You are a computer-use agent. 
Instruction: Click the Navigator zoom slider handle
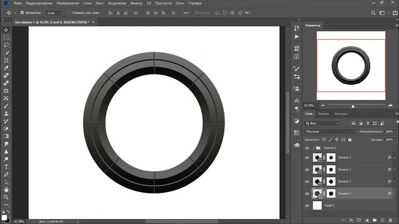click(353, 106)
